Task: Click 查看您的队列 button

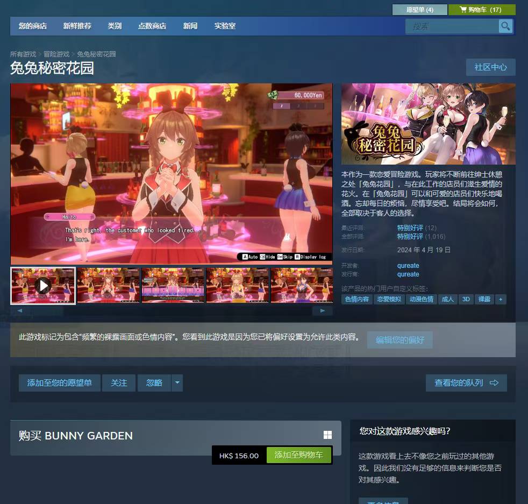Action: click(466, 383)
